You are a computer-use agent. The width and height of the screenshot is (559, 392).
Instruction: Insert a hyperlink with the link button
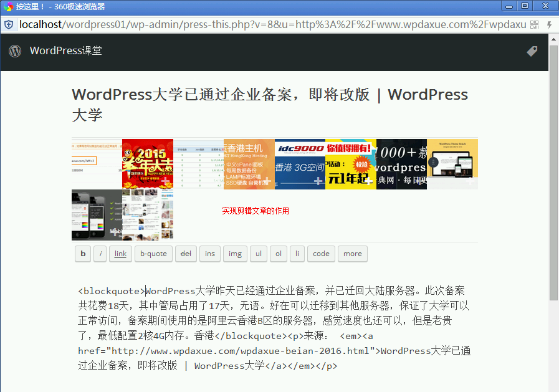coord(120,254)
